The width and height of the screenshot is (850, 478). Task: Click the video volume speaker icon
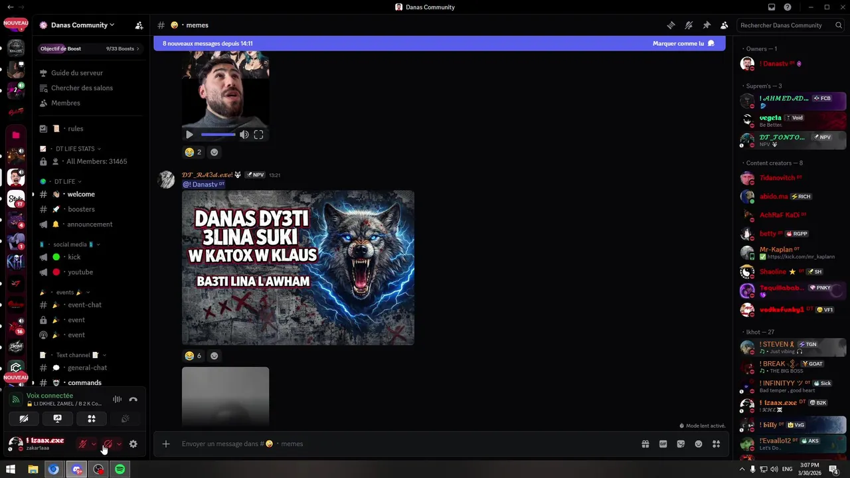[244, 135]
